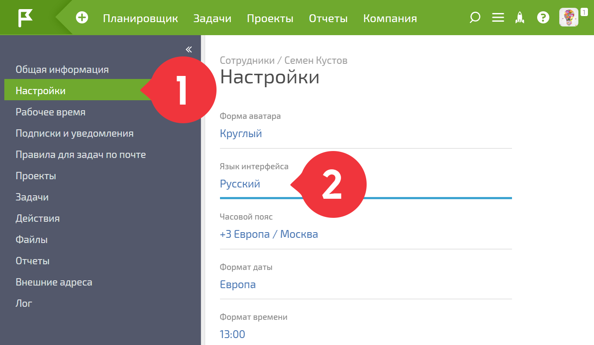Open Лог in the sidebar
The height and width of the screenshot is (345, 594).
point(24,303)
